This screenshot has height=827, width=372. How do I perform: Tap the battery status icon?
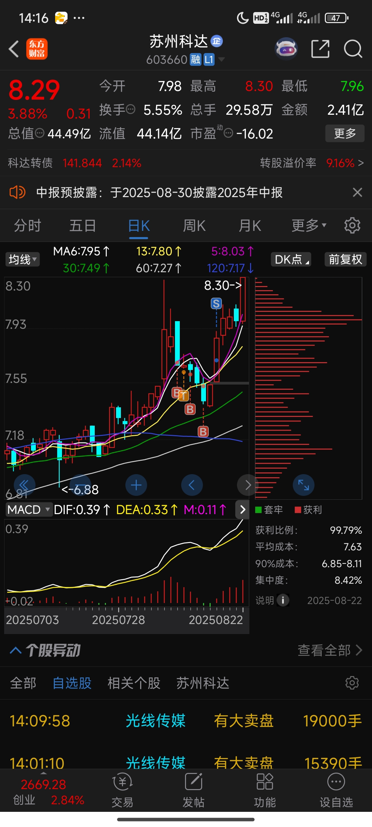(337, 18)
